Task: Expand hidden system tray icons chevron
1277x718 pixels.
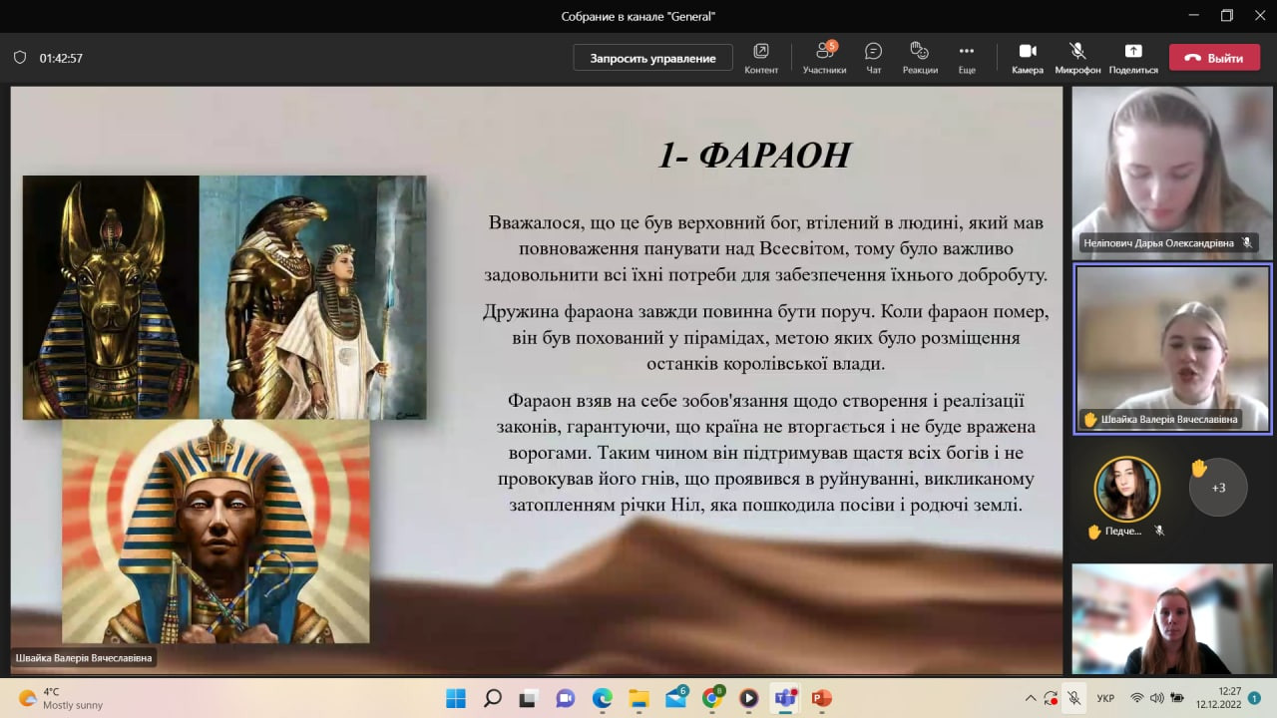Action: 1031,698
